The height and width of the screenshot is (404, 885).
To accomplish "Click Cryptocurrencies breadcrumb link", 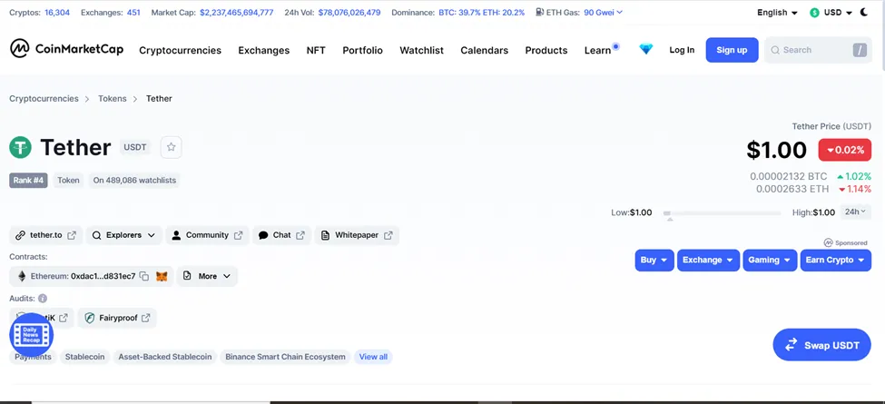I will coord(44,98).
